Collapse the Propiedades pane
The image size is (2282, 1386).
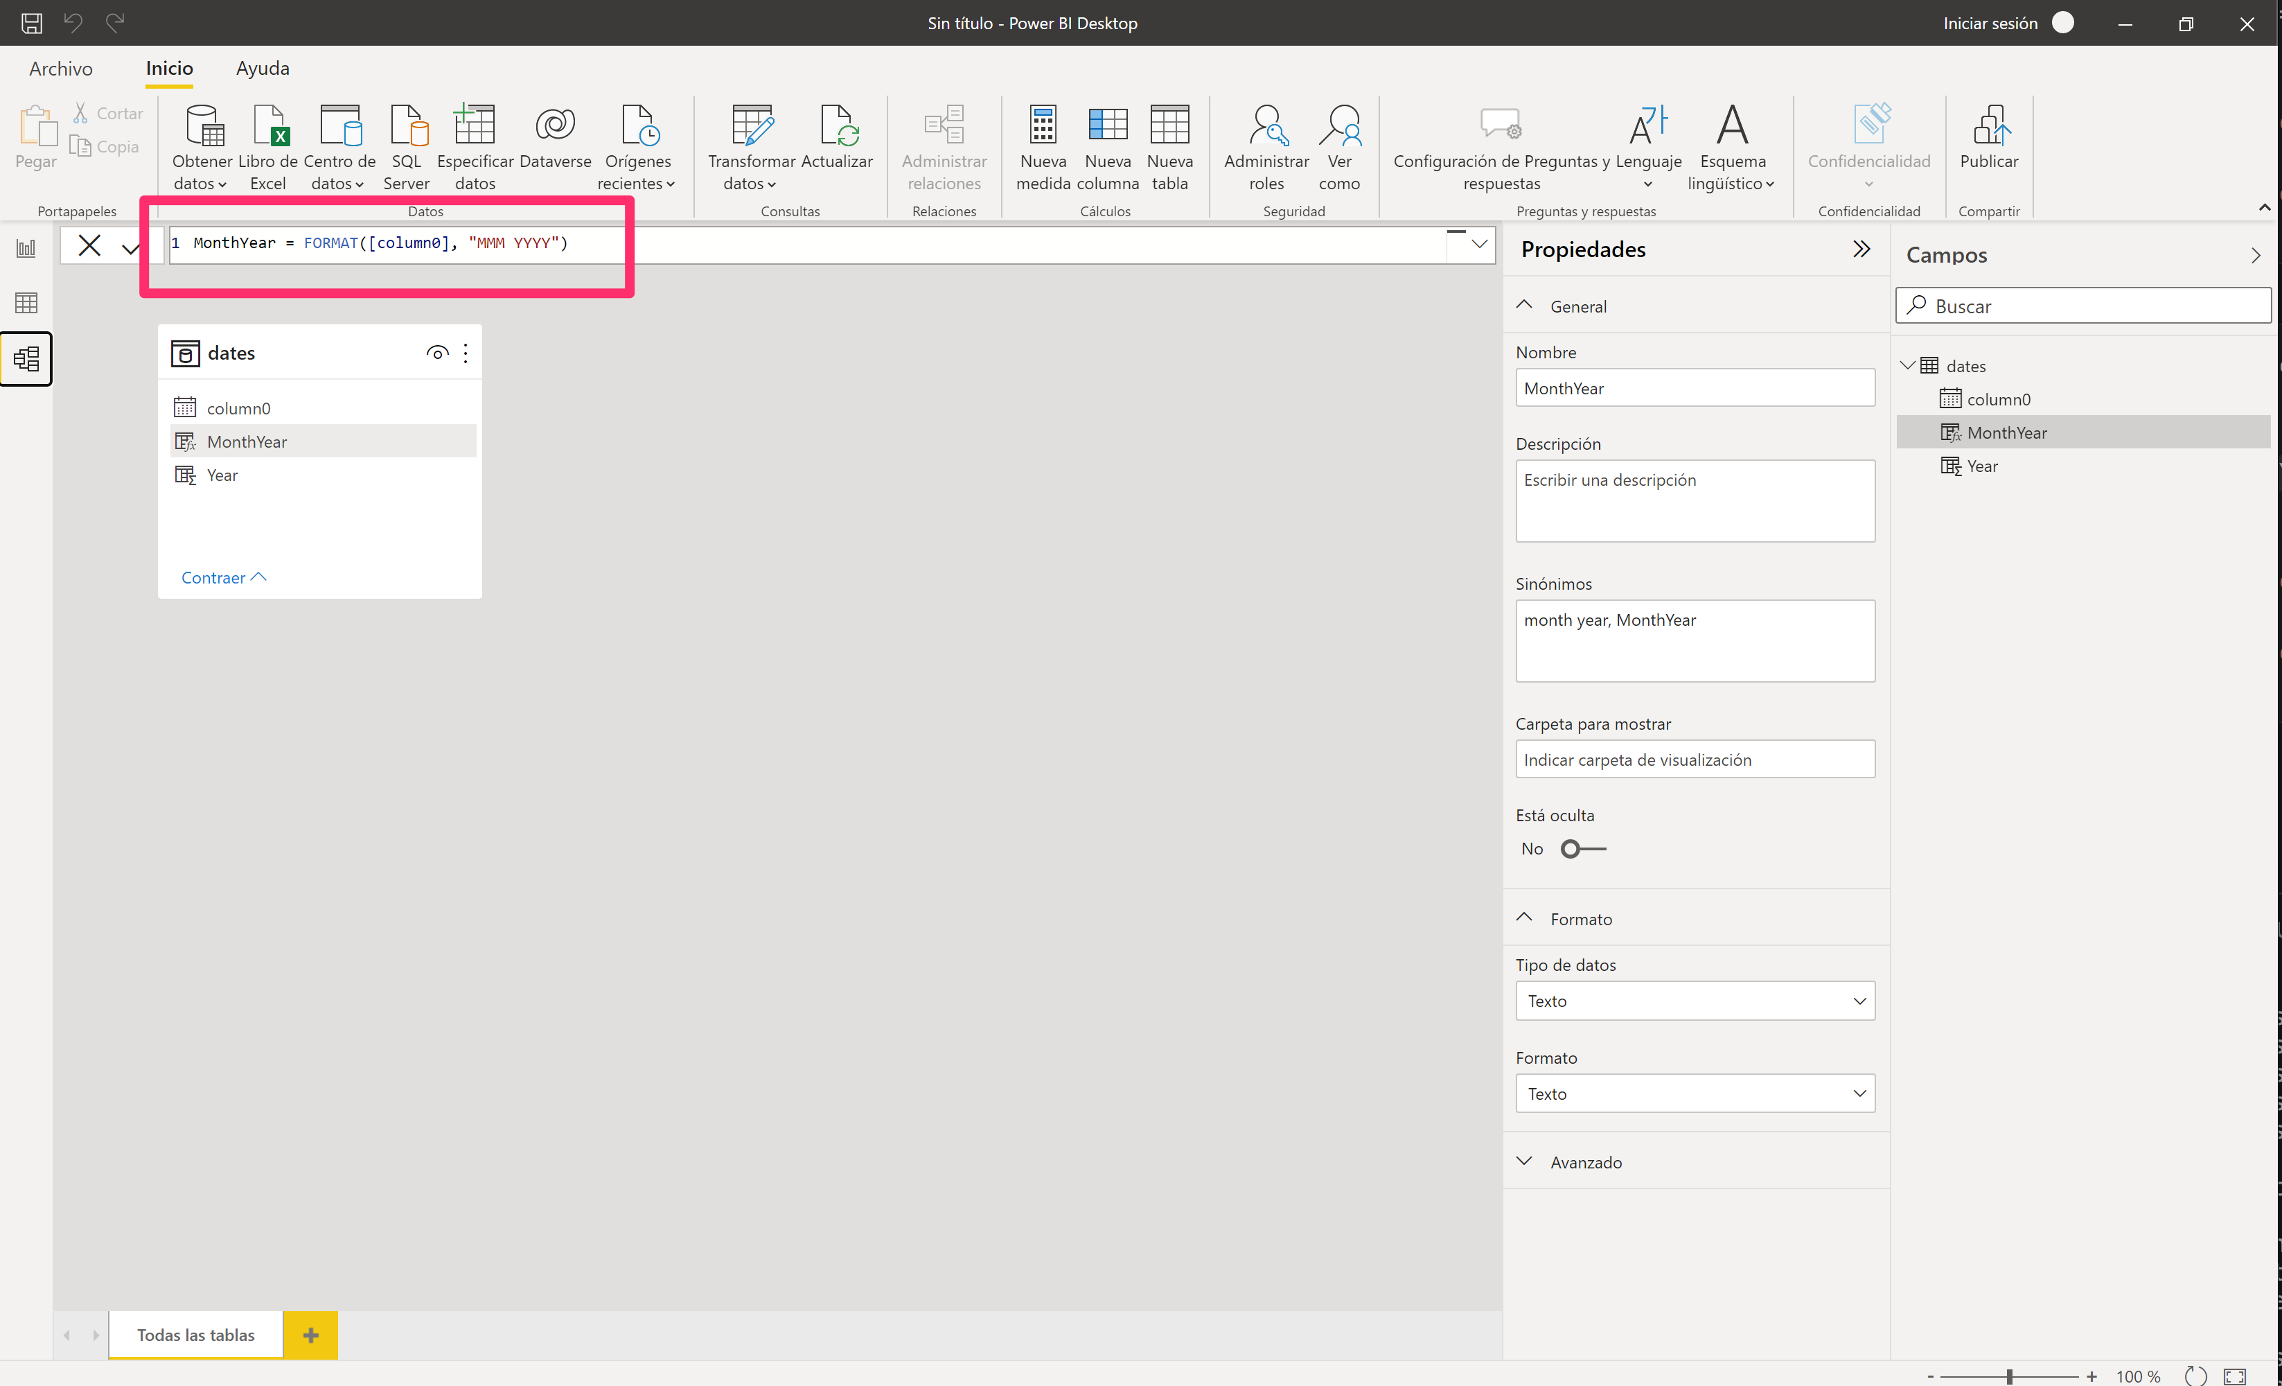[1861, 249]
